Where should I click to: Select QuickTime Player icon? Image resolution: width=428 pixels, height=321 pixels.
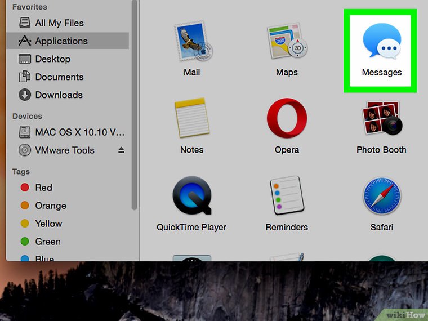(191, 198)
